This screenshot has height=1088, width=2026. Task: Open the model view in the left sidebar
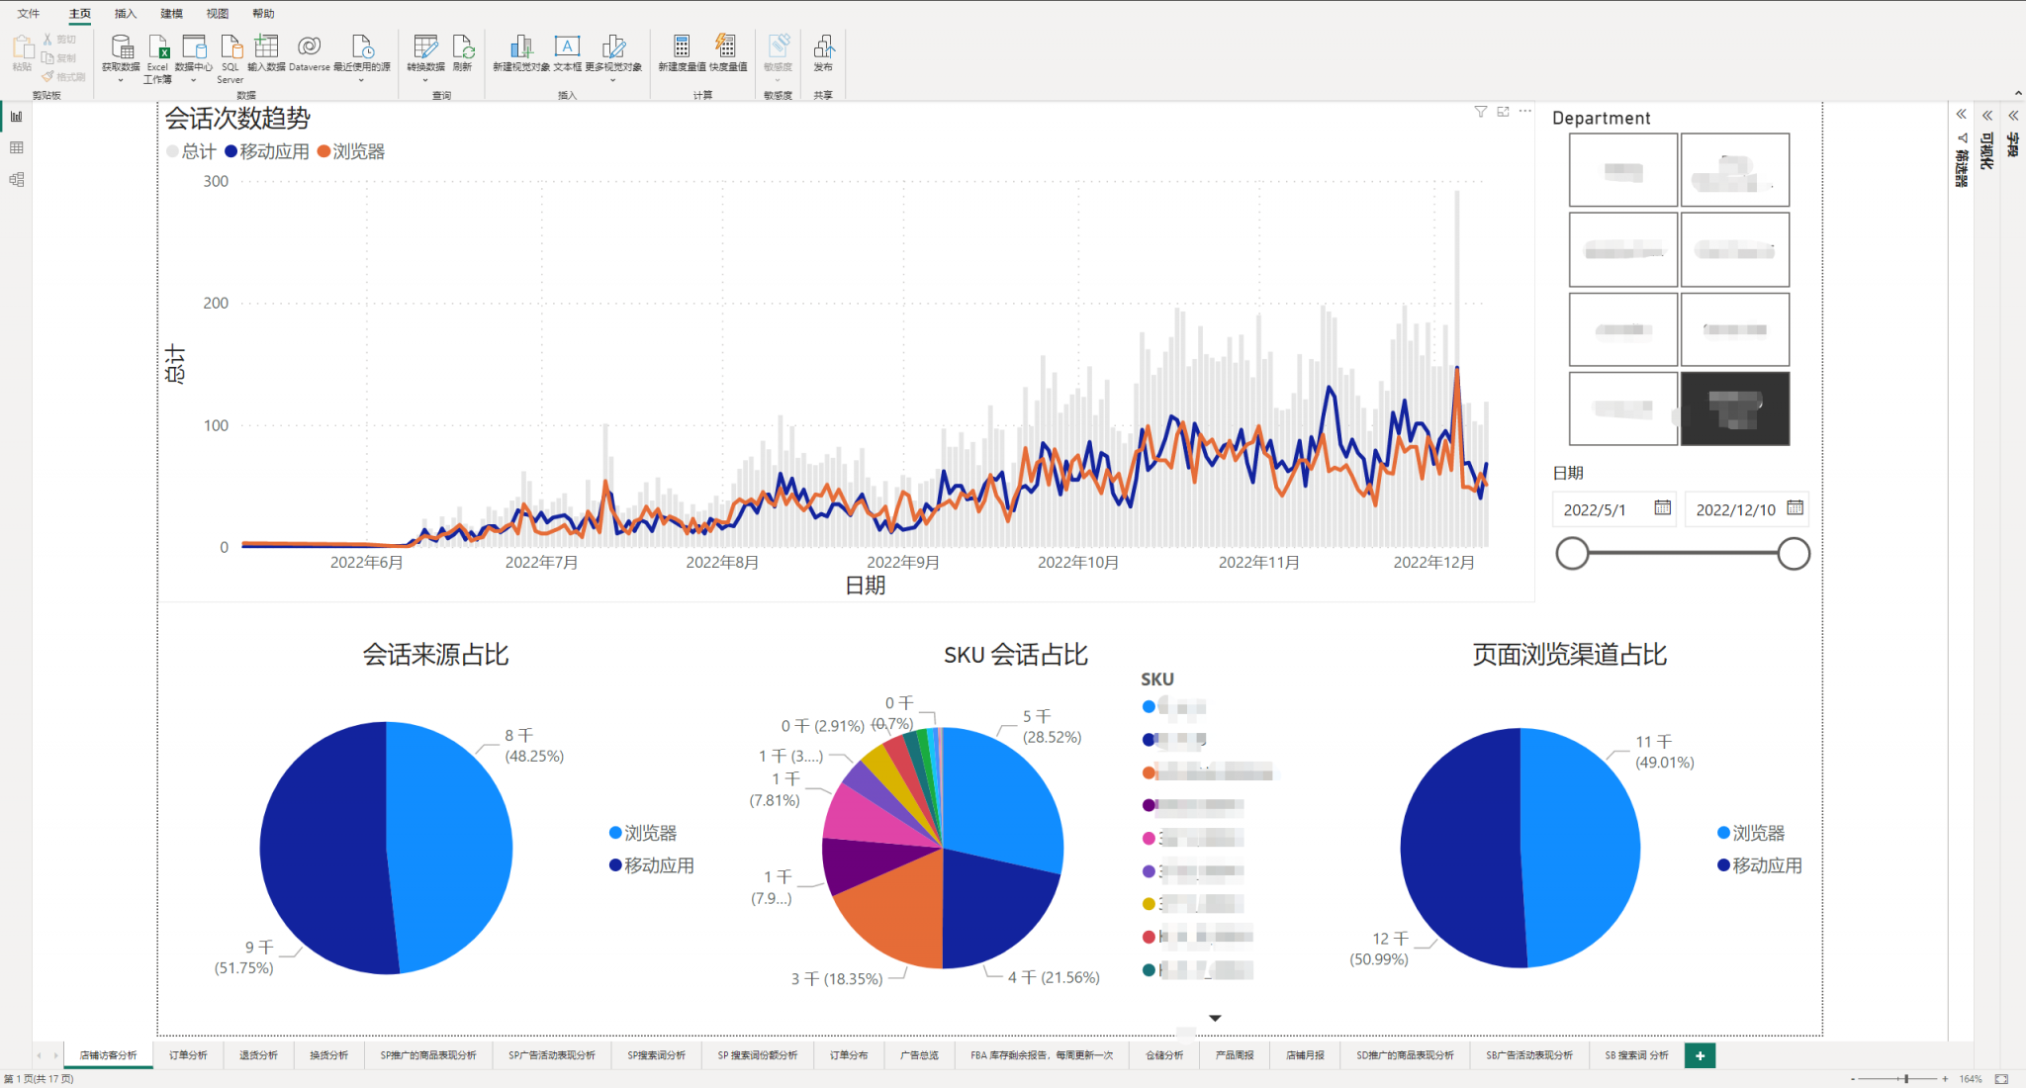17,180
